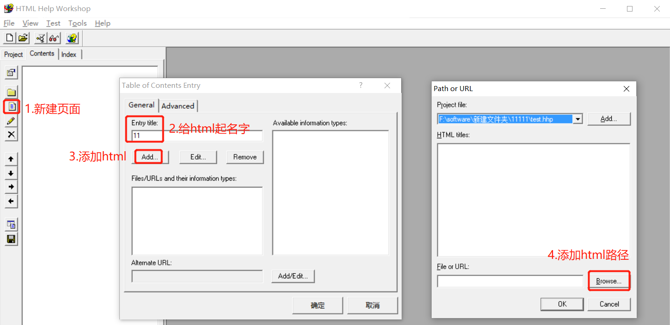The width and height of the screenshot is (670, 325).
Task: Save the contents file
Action: coord(11,239)
